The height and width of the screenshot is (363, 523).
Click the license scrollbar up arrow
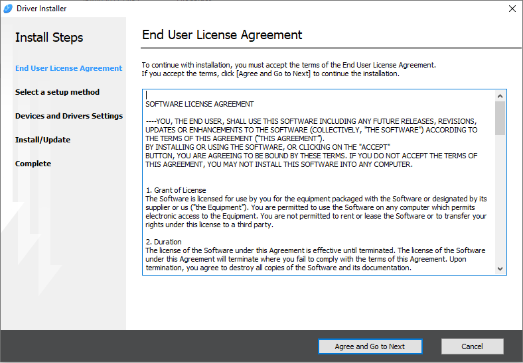pos(500,95)
